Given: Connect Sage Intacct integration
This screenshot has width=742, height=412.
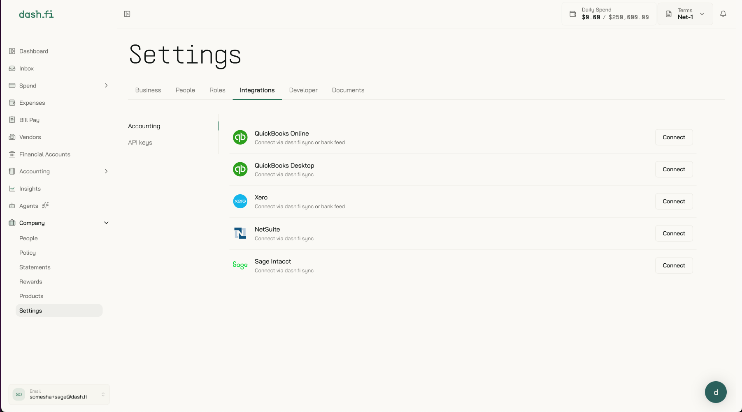Looking at the screenshot, I should pyautogui.click(x=674, y=265).
